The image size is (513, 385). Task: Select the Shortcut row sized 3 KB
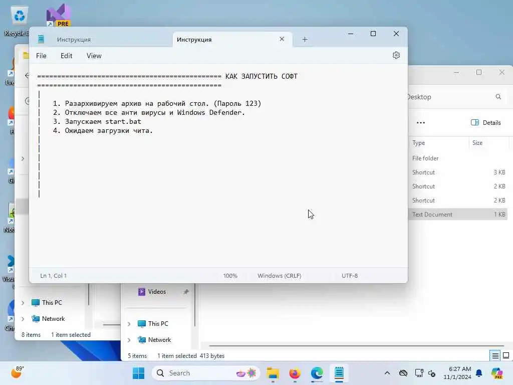tap(458, 172)
